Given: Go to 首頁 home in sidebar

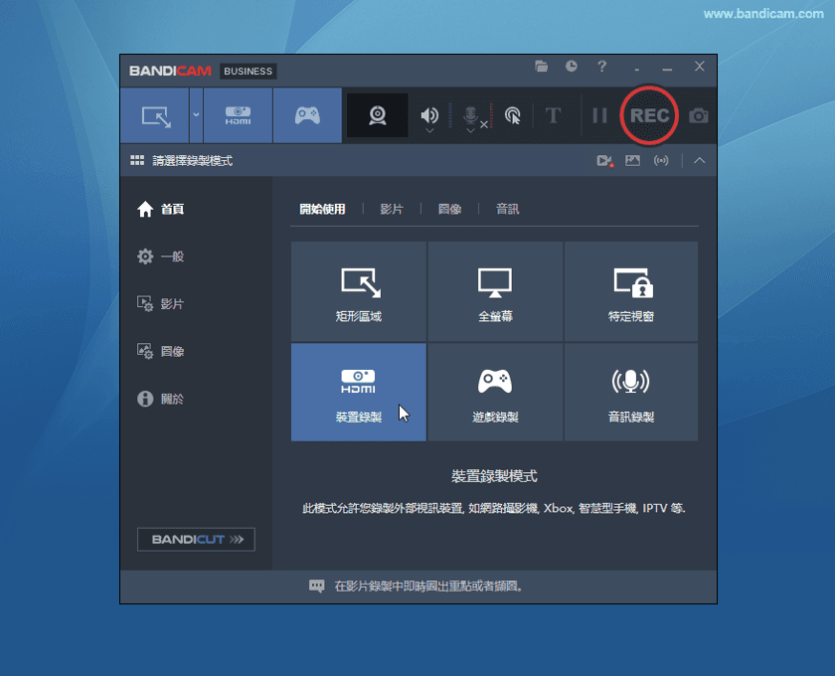Looking at the screenshot, I should tap(160, 209).
